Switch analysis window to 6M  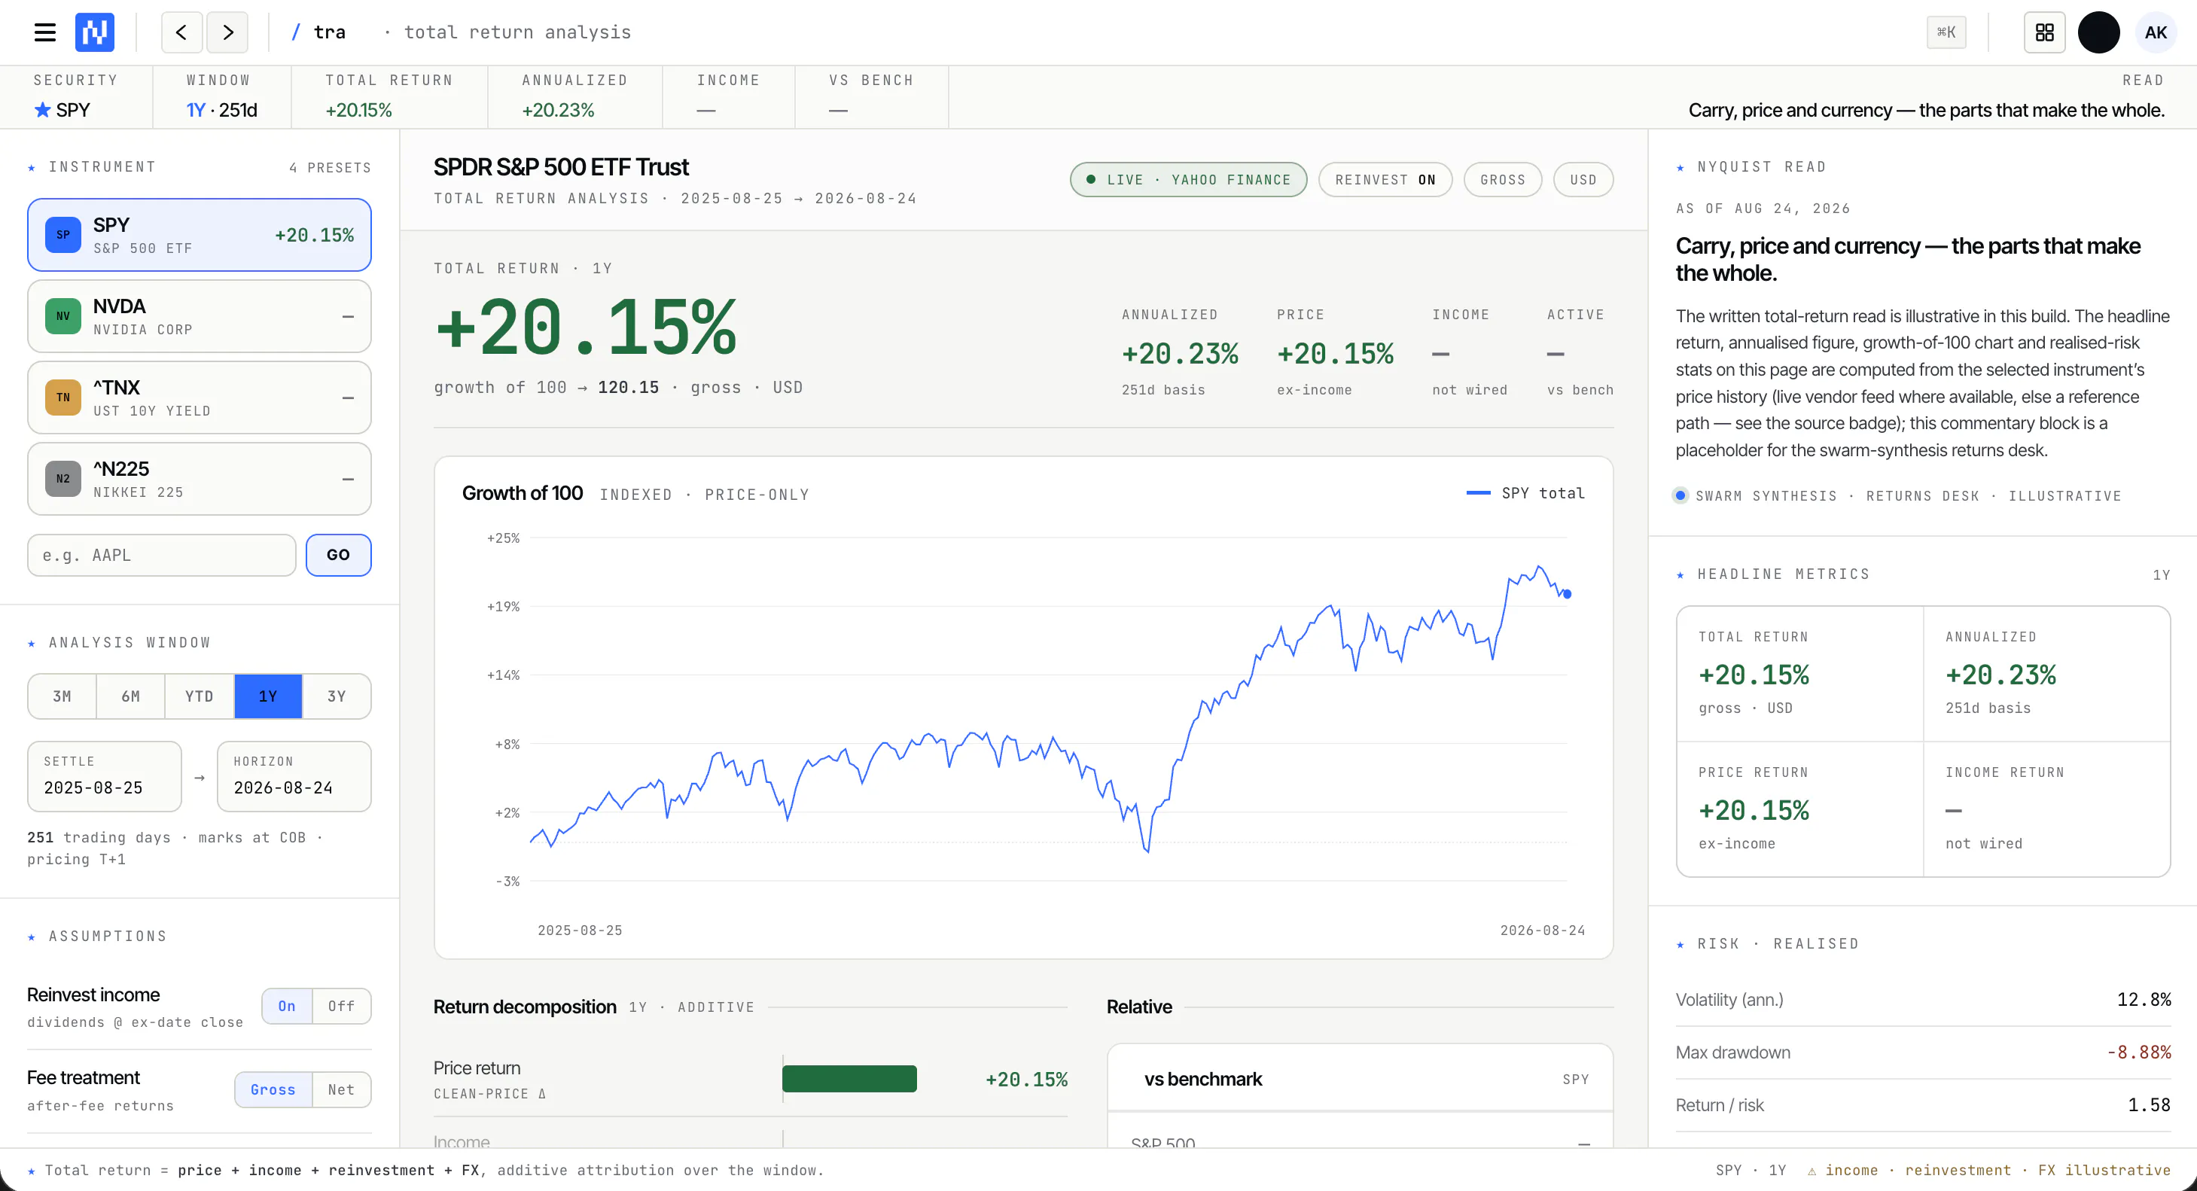(130, 696)
